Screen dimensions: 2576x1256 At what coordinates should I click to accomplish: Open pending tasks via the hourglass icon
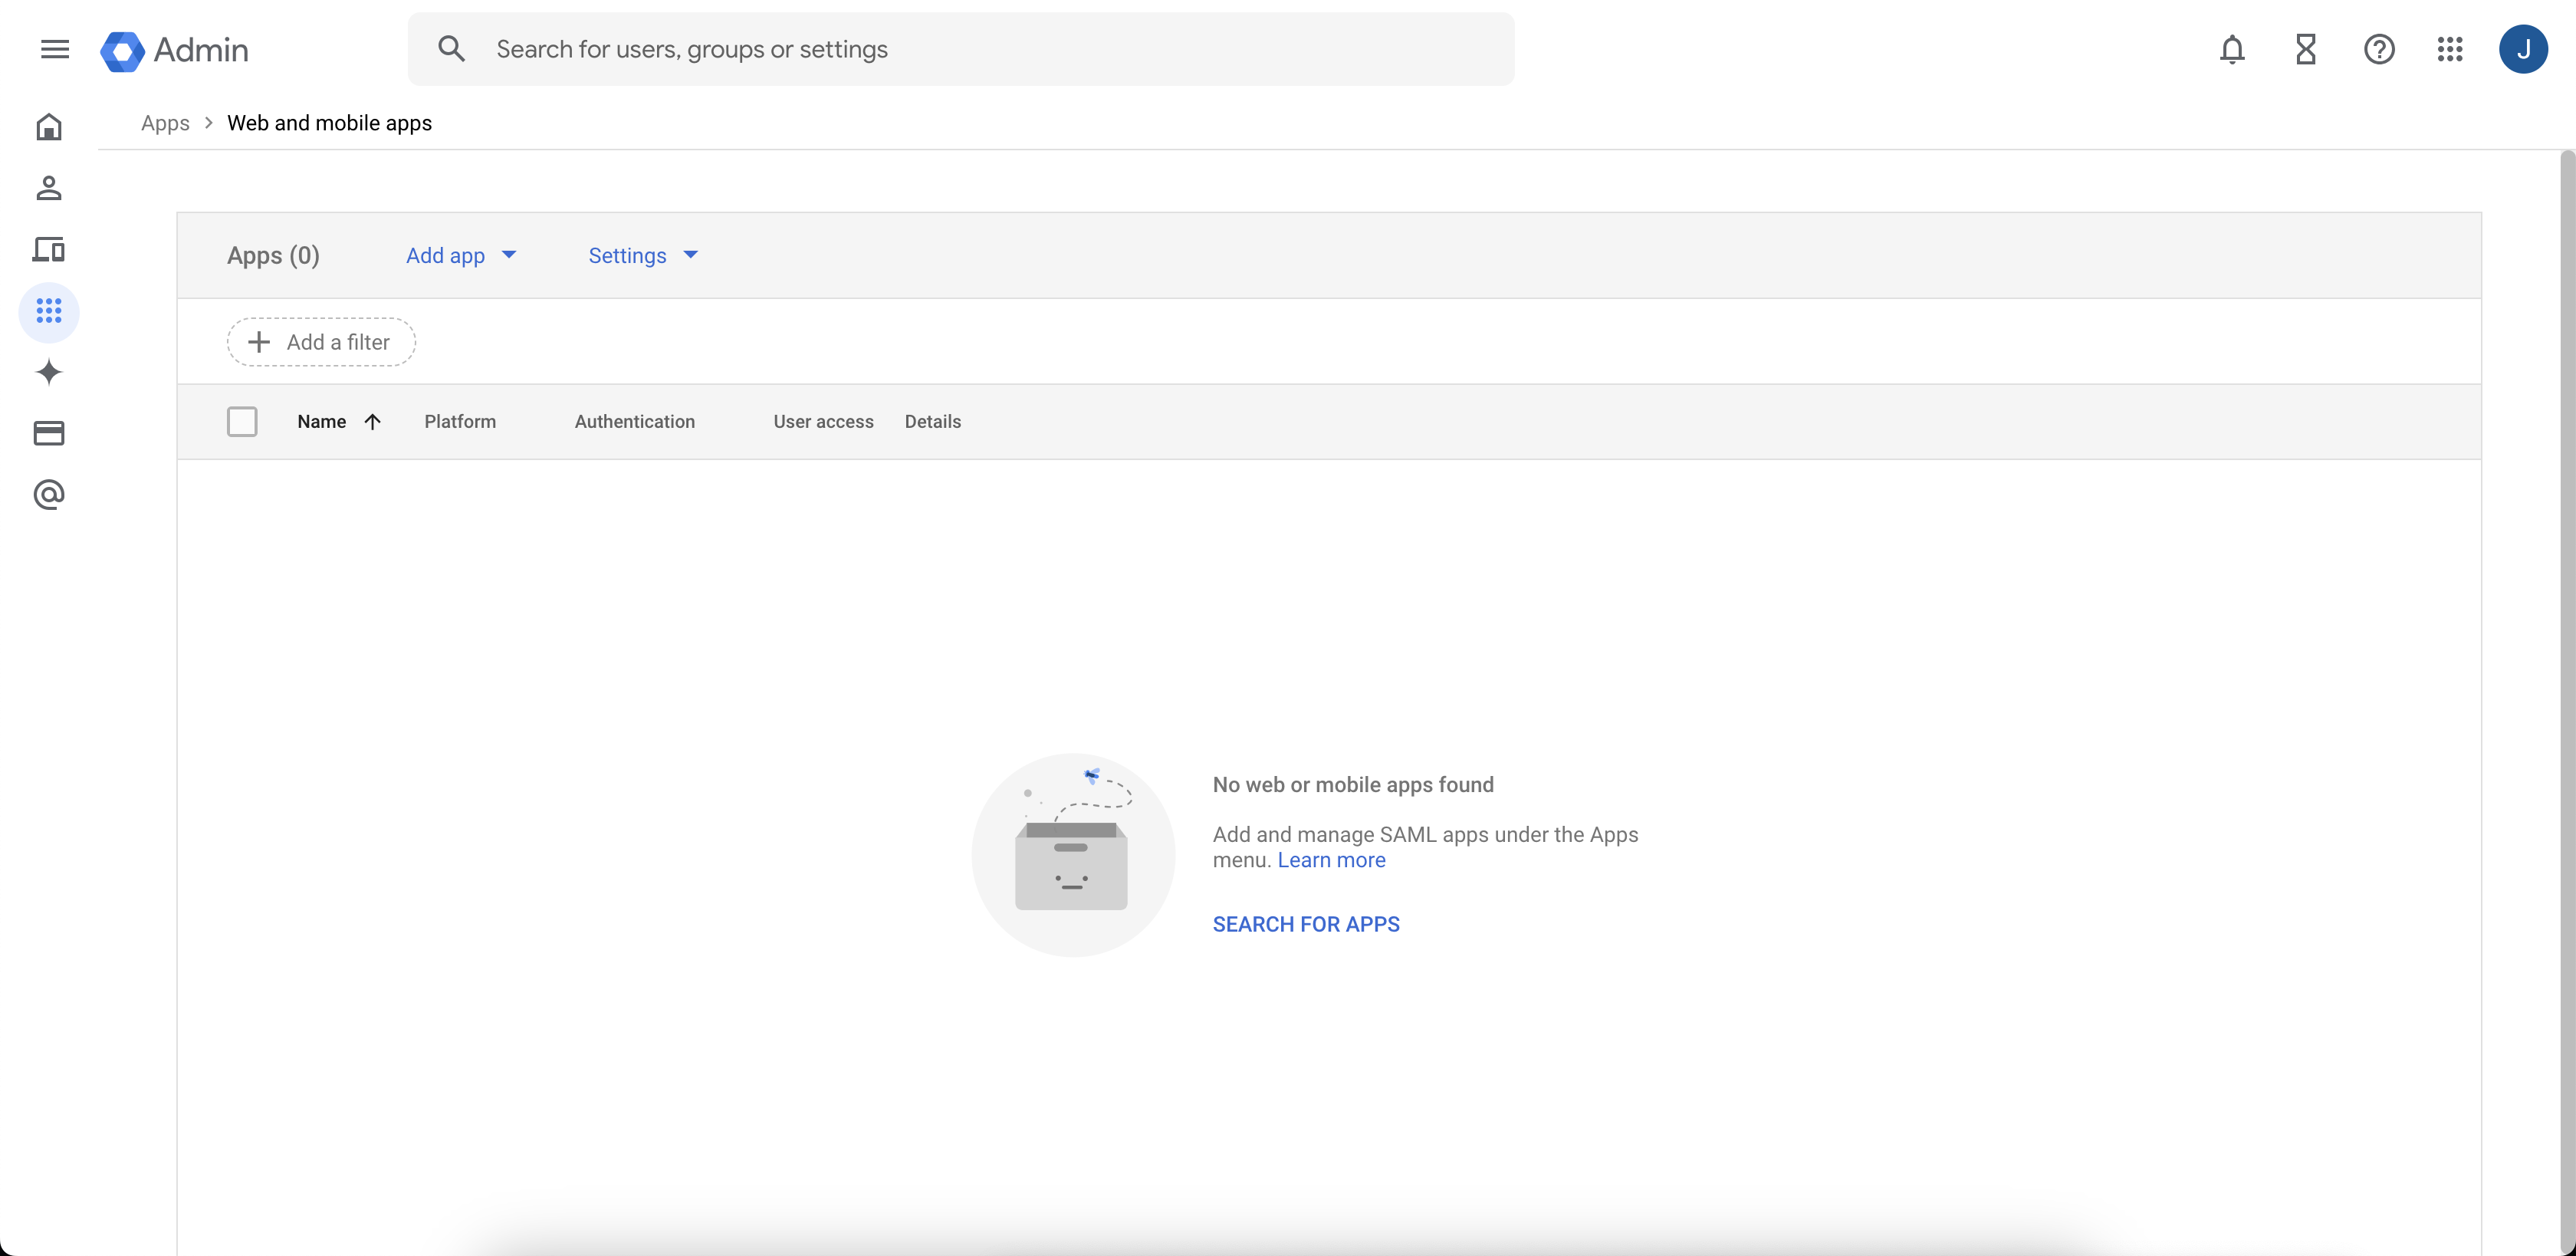[2305, 49]
